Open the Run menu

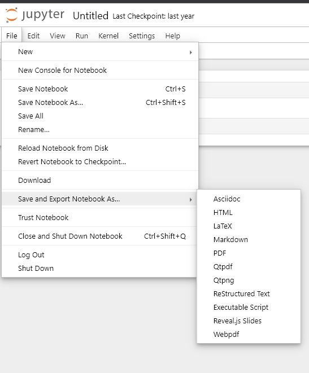[82, 36]
